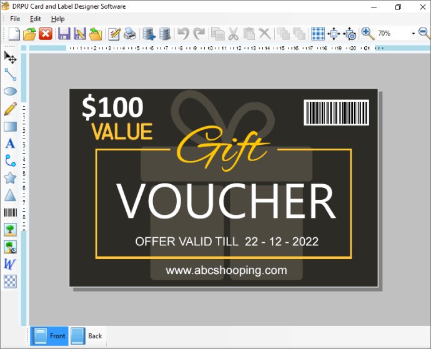
Task: Copy selection with the copy icon
Action: click(218, 34)
